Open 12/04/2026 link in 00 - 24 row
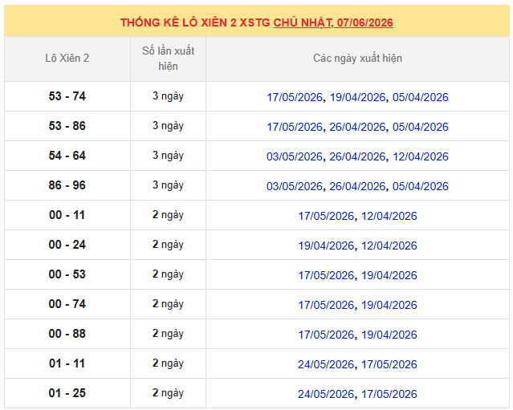Viewport: 513px width, 410px height. pos(389,246)
